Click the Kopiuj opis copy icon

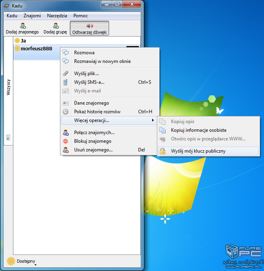(x=163, y=122)
